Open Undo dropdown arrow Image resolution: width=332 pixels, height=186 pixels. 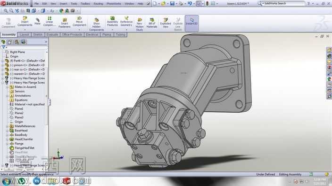coord(194,4)
